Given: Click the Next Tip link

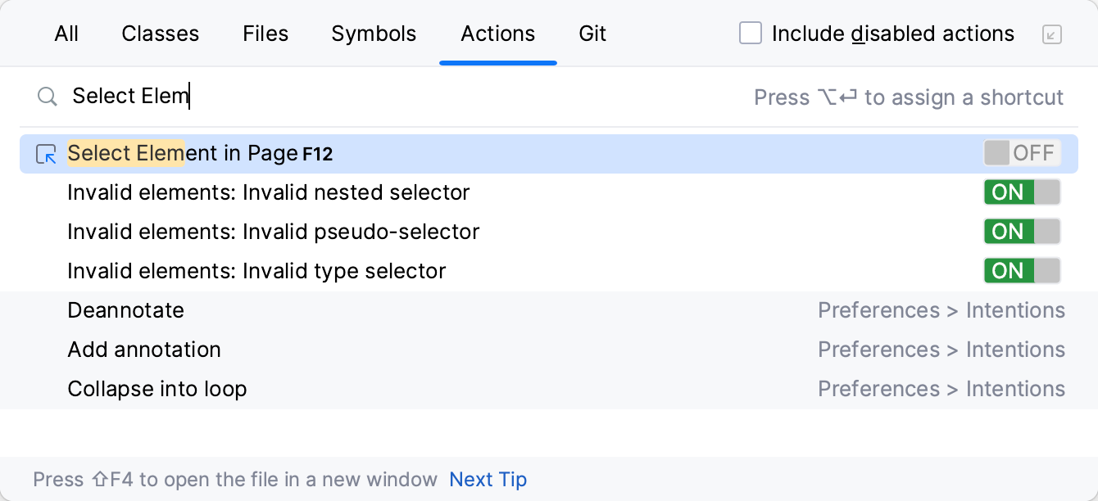Looking at the screenshot, I should point(488,480).
